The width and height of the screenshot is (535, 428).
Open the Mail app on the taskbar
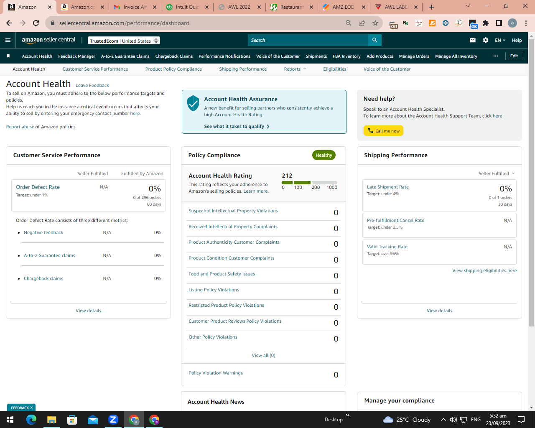[93, 420]
